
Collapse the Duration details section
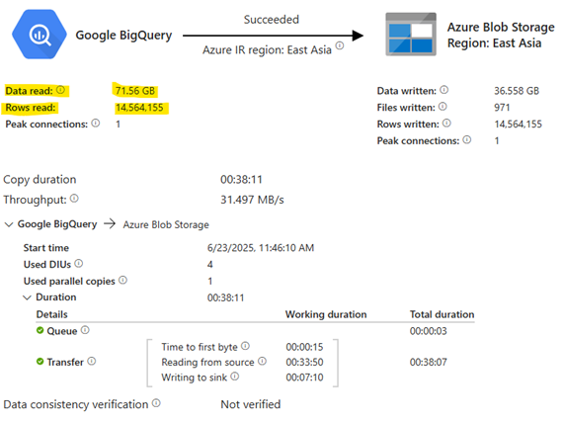pyautogui.click(x=27, y=297)
